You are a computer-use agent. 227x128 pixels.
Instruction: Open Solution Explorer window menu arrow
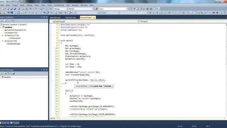[x=42, y=17]
